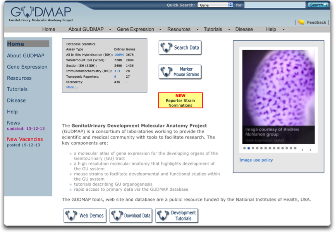The image size is (335, 233).
Task: Open the Quick Search Gene dropdown
Action: 215,5
